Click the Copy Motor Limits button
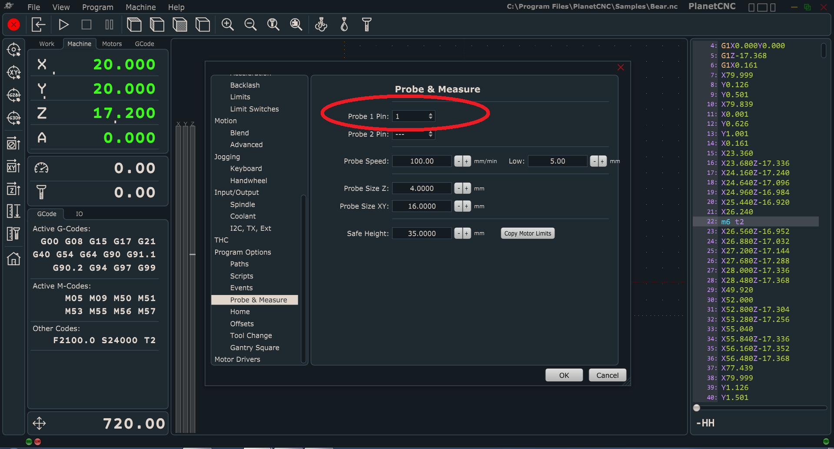The height and width of the screenshot is (449, 834). point(527,233)
